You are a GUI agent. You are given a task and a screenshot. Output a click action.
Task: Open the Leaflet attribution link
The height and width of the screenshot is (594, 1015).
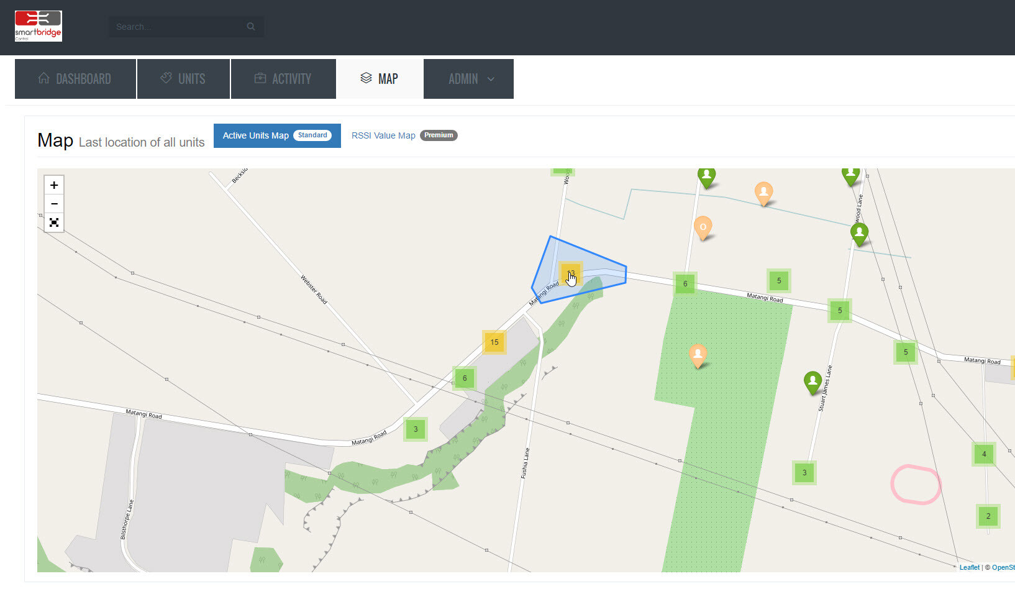pos(969,567)
